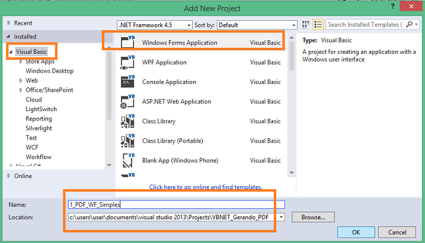
Task: Click the Class Library template icon
Action: (x=127, y=121)
